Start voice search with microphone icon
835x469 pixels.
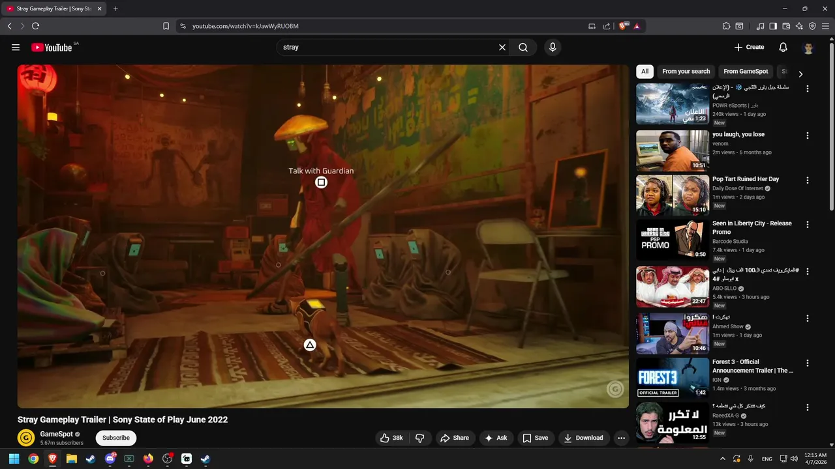tap(553, 48)
